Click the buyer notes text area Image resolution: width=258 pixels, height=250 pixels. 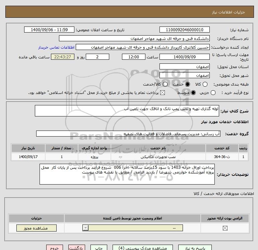[127, 174]
